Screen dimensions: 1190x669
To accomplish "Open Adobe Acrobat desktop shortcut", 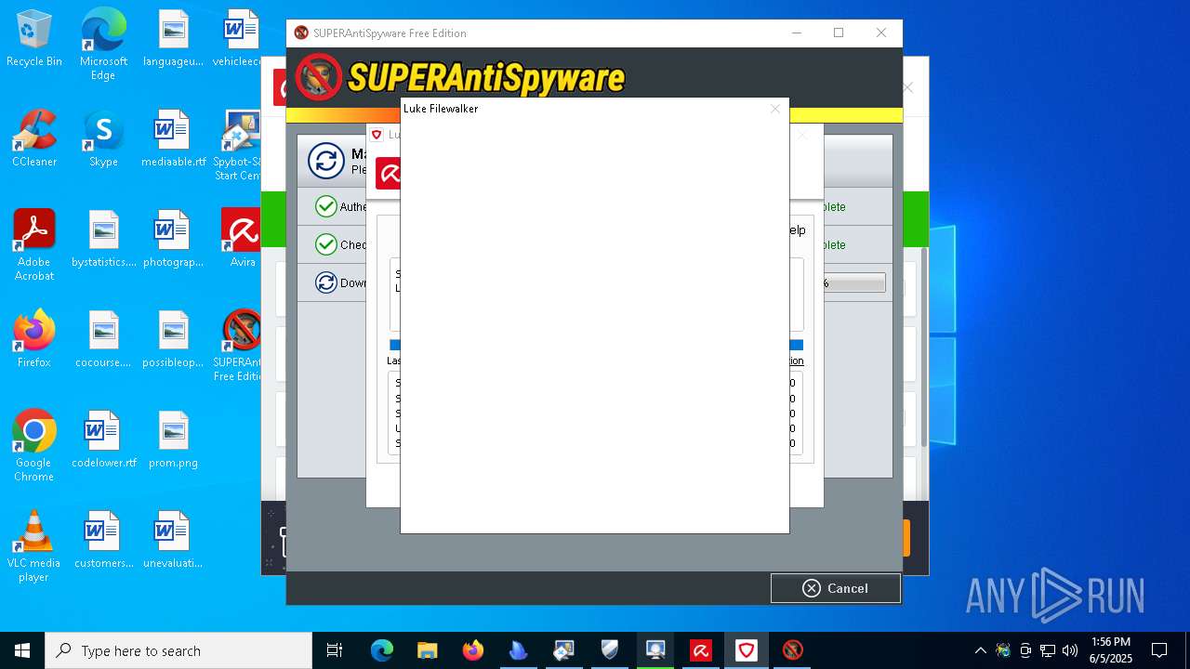I will coord(34,245).
